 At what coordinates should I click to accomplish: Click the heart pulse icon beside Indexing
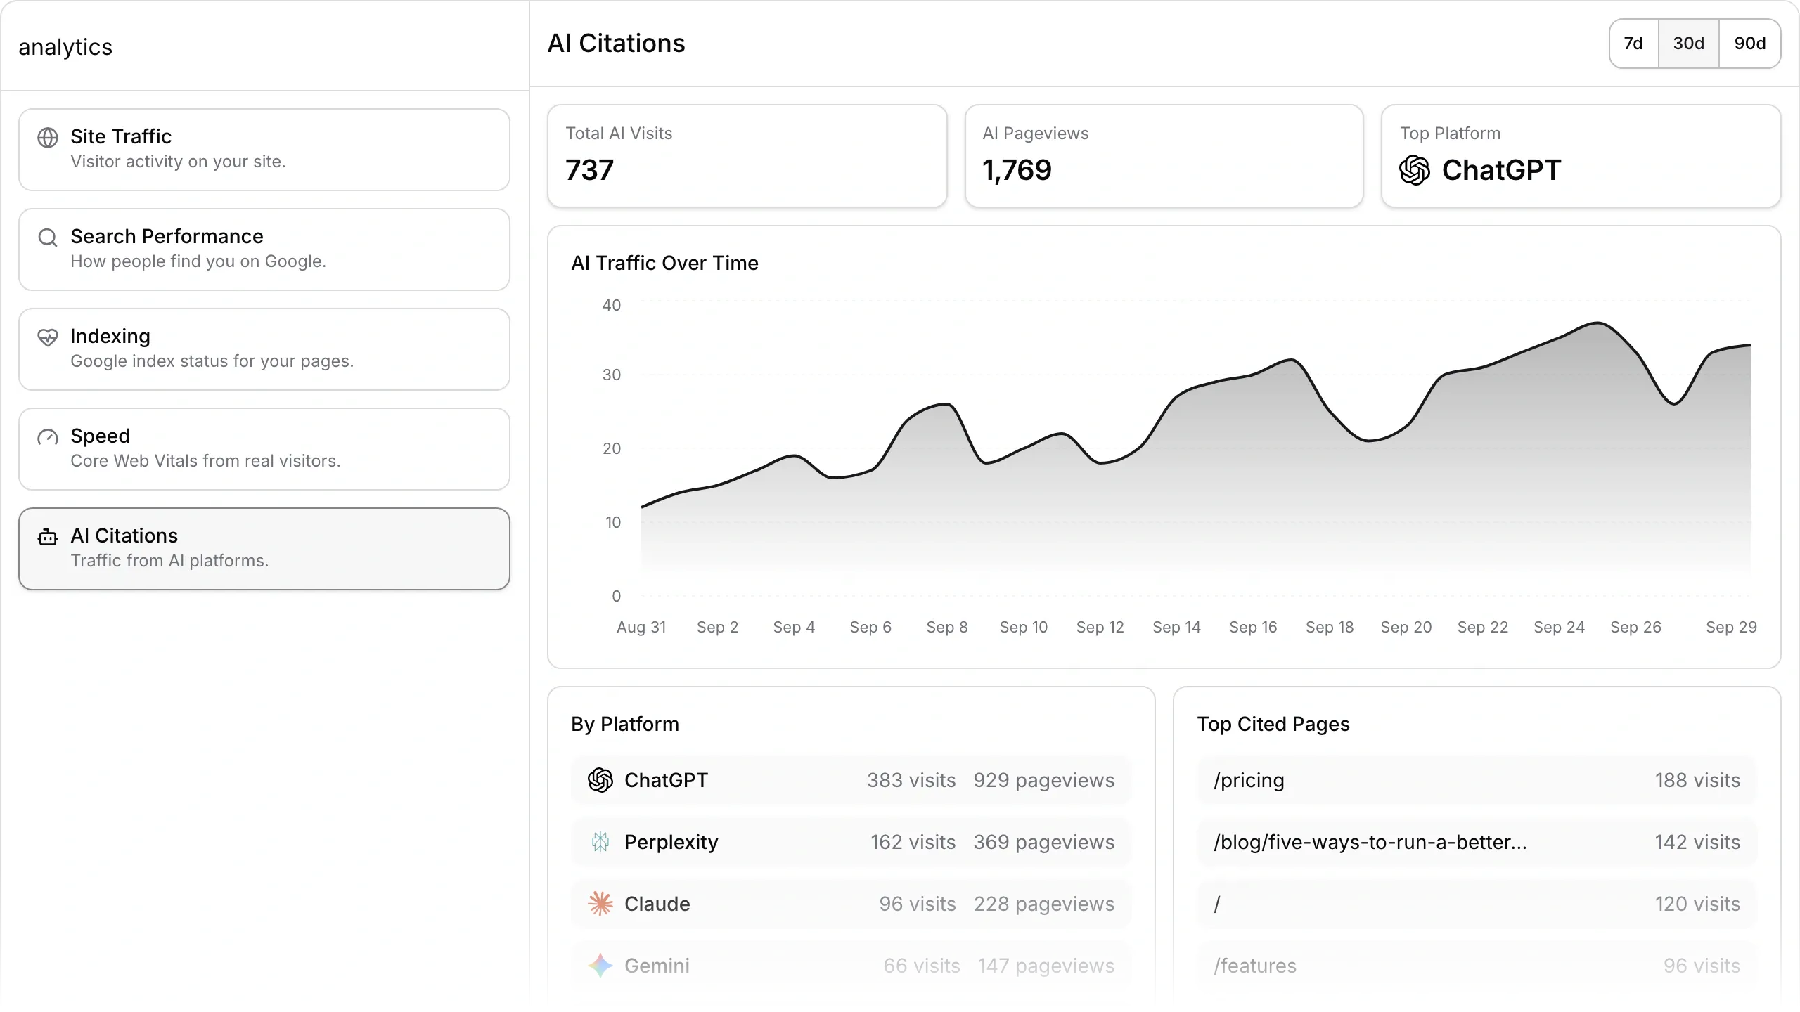click(48, 337)
